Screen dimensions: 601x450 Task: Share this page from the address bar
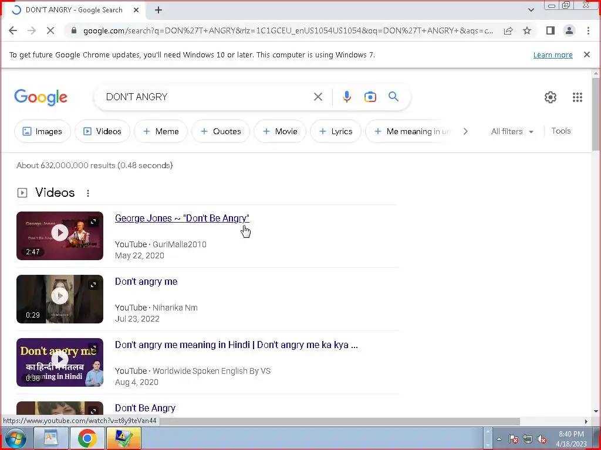pyautogui.click(x=508, y=30)
